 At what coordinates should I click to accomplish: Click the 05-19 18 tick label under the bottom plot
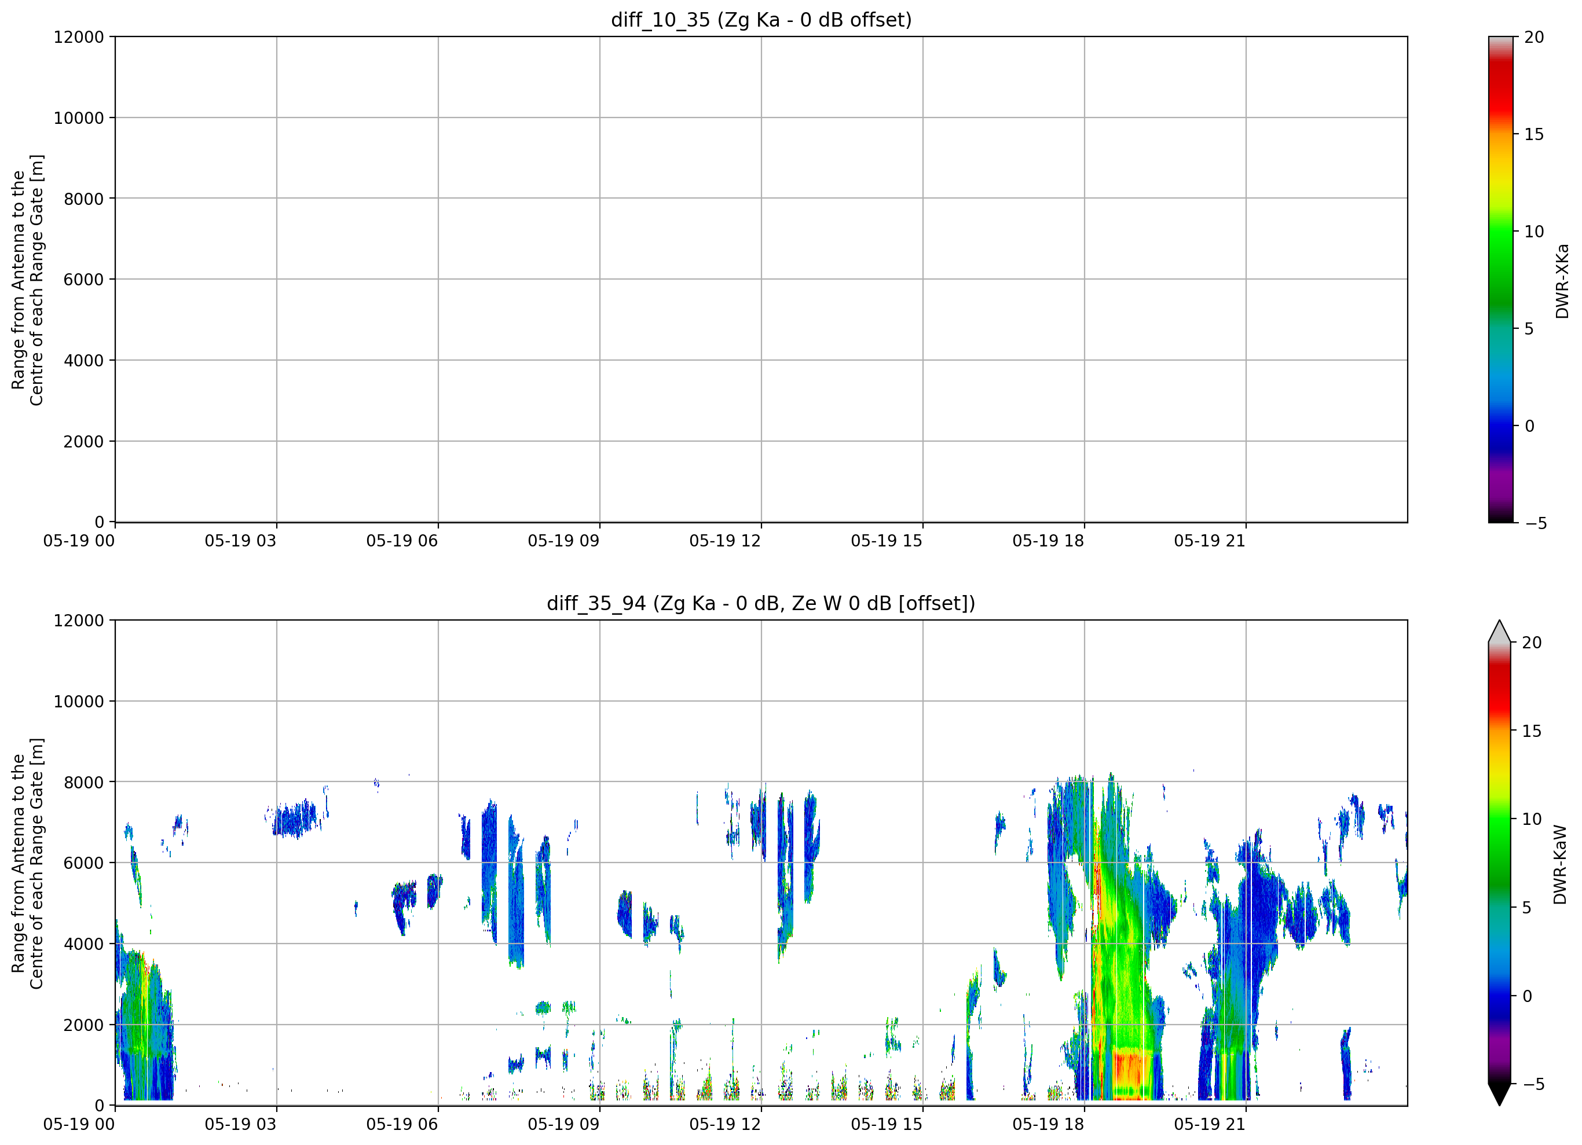click(x=1048, y=1124)
